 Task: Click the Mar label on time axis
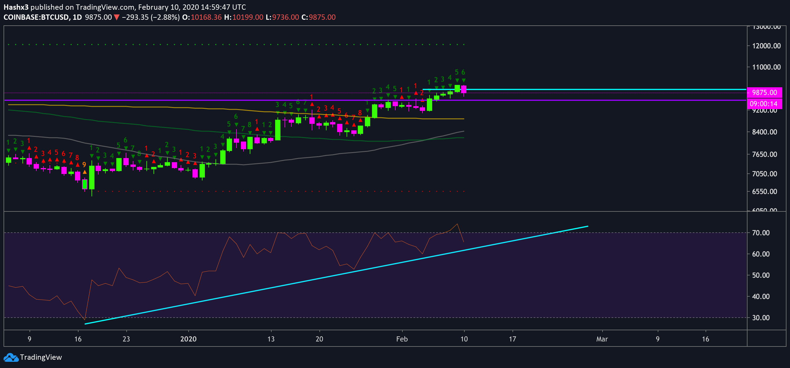[x=602, y=339]
